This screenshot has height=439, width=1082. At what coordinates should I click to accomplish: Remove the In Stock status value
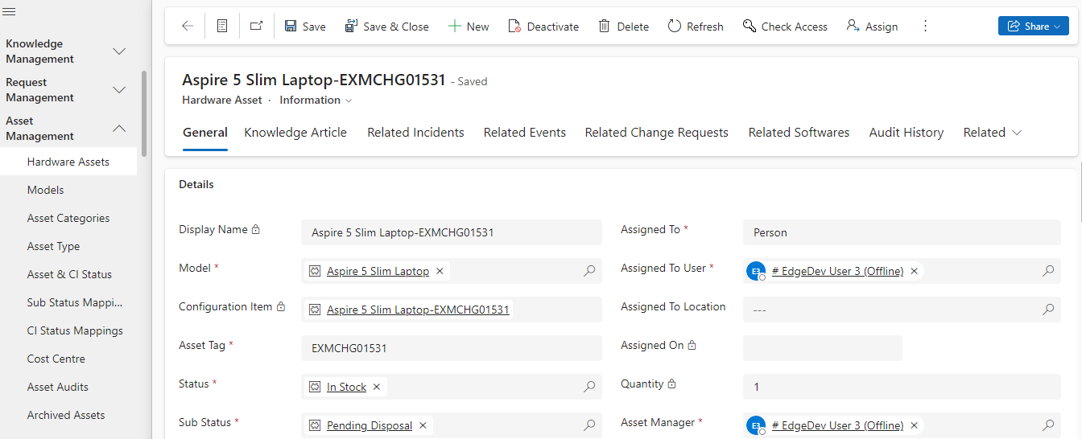(x=376, y=387)
